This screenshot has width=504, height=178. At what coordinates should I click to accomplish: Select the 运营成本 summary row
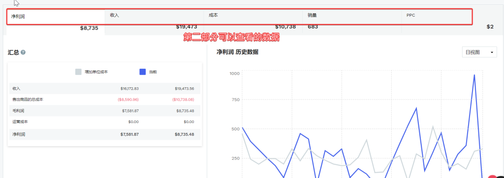click(x=105, y=122)
